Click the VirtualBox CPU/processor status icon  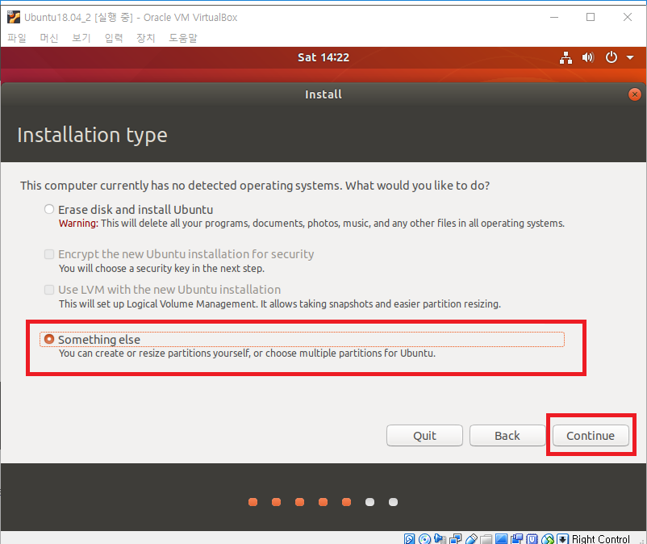[532, 538]
